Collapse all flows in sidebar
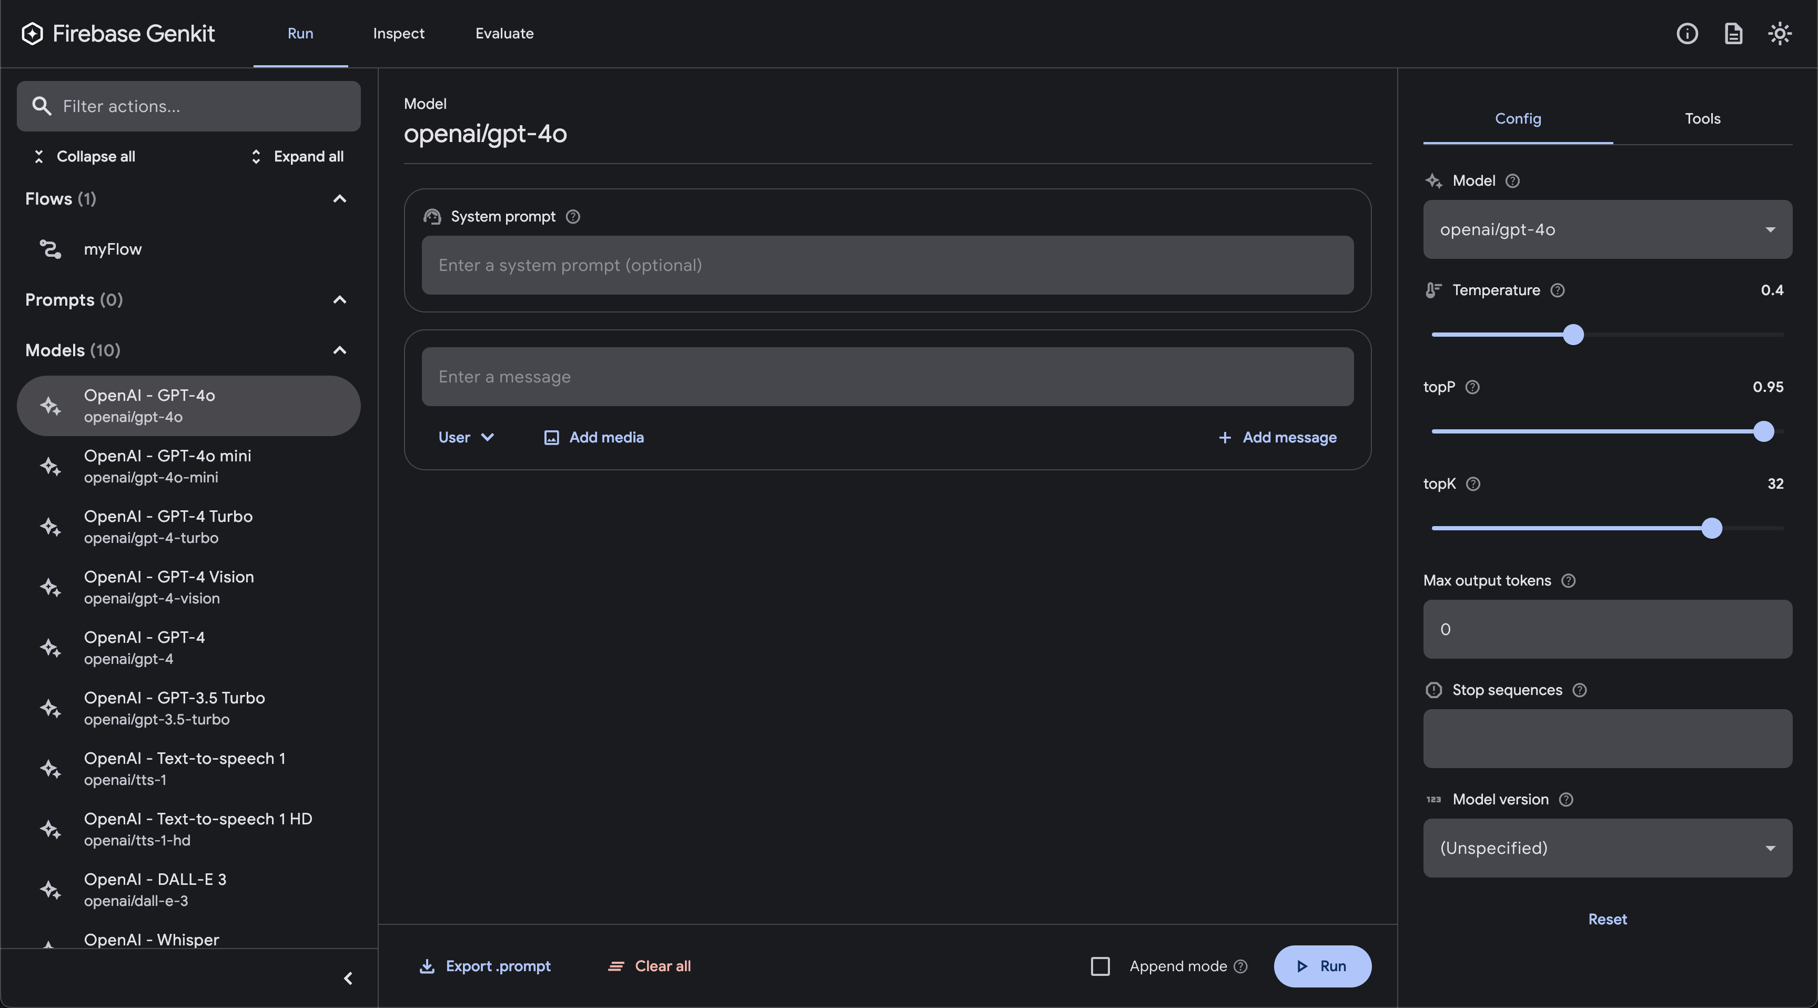This screenshot has width=1818, height=1008. coord(87,156)
